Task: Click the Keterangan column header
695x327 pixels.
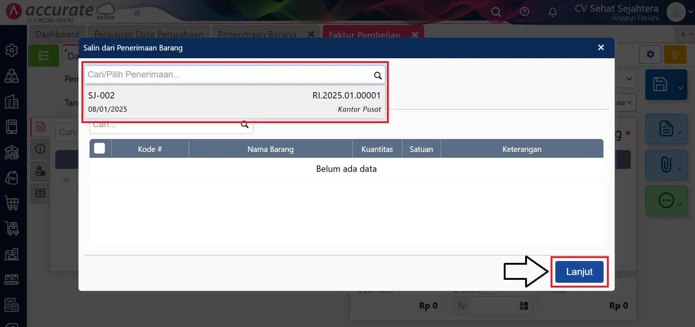Action: click(522, 149)
